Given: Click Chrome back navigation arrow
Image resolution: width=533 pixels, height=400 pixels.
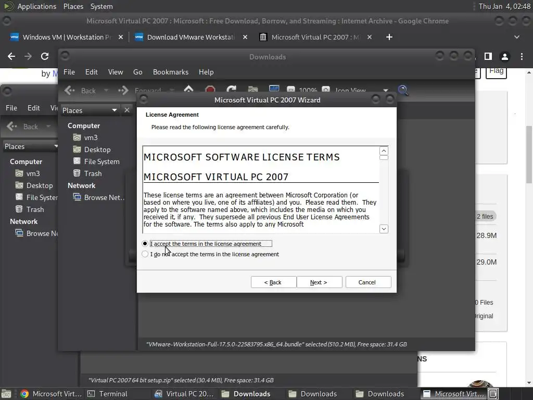Looking at the screenshot, I should tap(11, 56).
